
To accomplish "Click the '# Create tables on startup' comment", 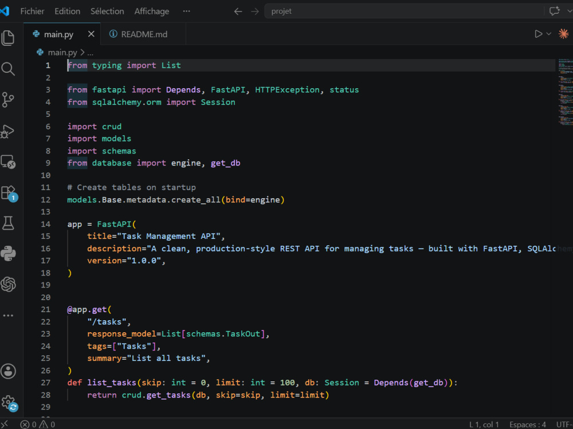I will [x=132, y=187].
